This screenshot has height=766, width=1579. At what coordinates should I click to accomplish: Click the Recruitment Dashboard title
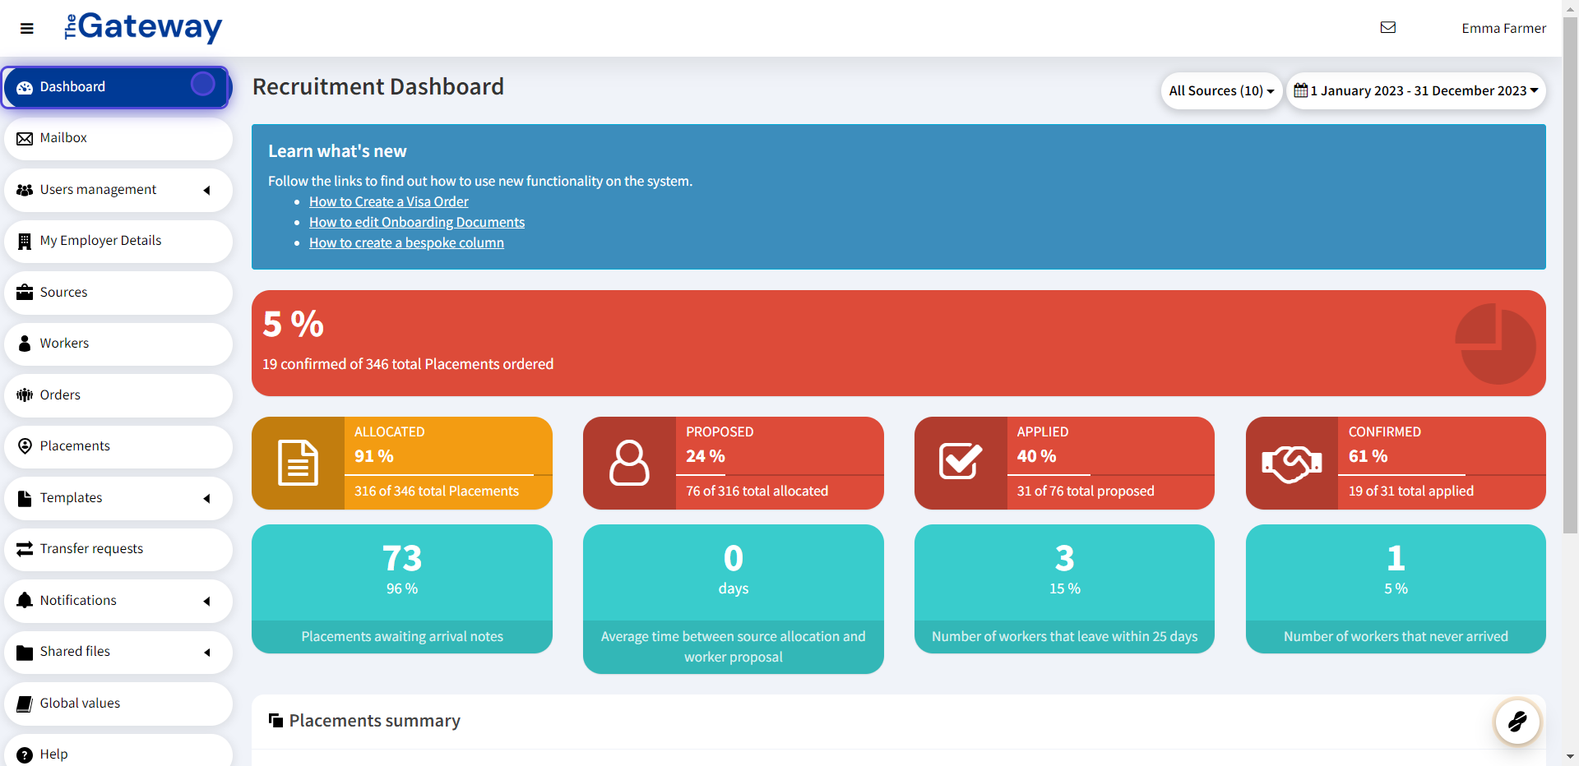[378, 86]
